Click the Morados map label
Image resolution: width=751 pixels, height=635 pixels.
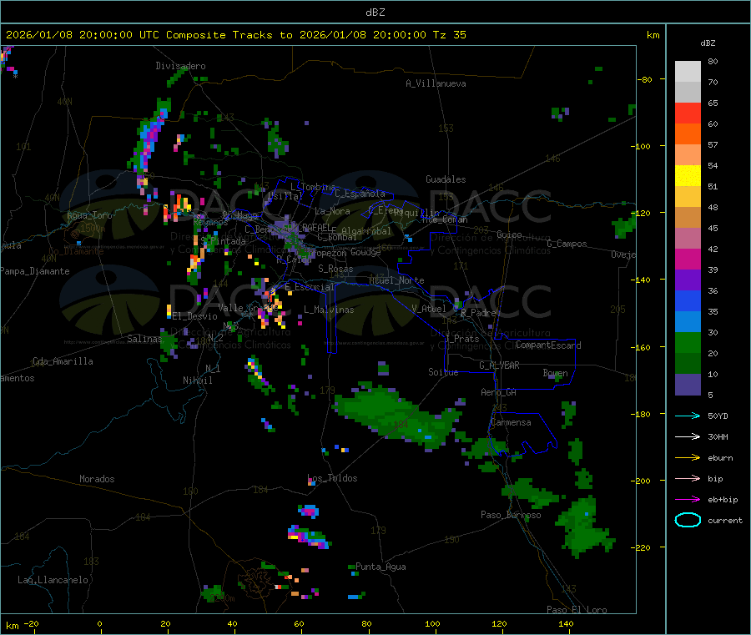pyautogui.click(x=97, y=479)
